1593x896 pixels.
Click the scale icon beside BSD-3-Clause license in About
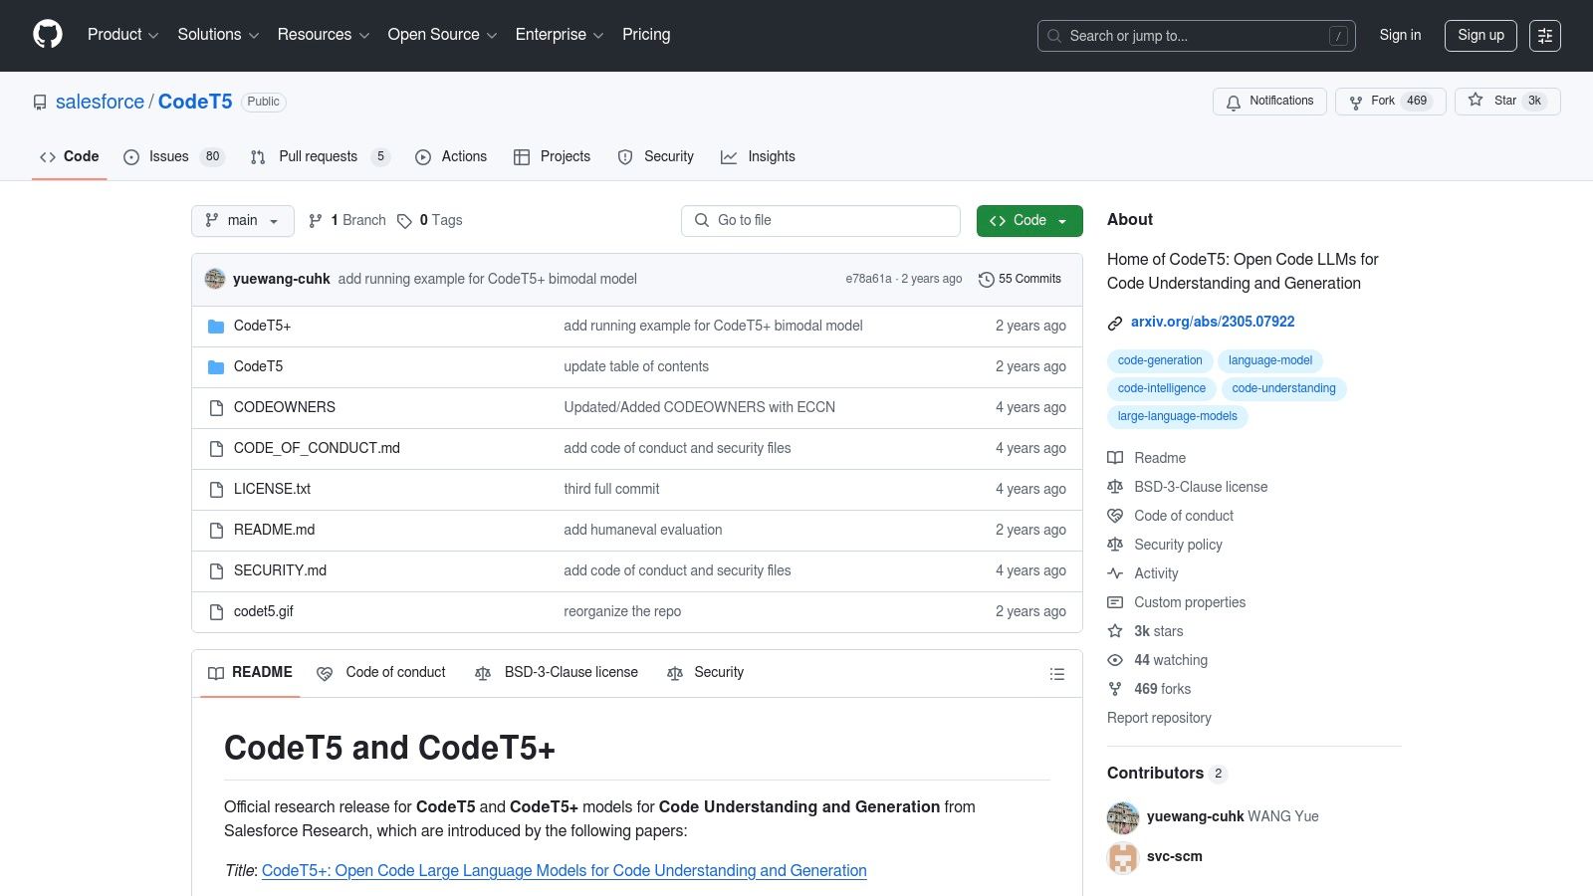(1115, 487)
